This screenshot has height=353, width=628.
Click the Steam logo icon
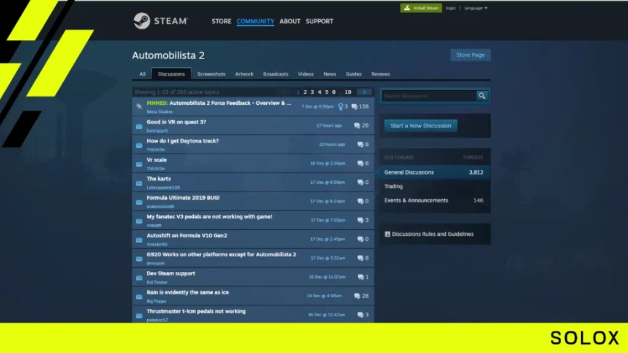[x=142, y=21]
